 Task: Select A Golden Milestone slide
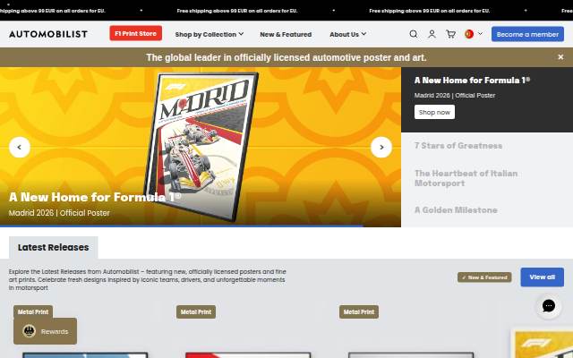[456, 210]
